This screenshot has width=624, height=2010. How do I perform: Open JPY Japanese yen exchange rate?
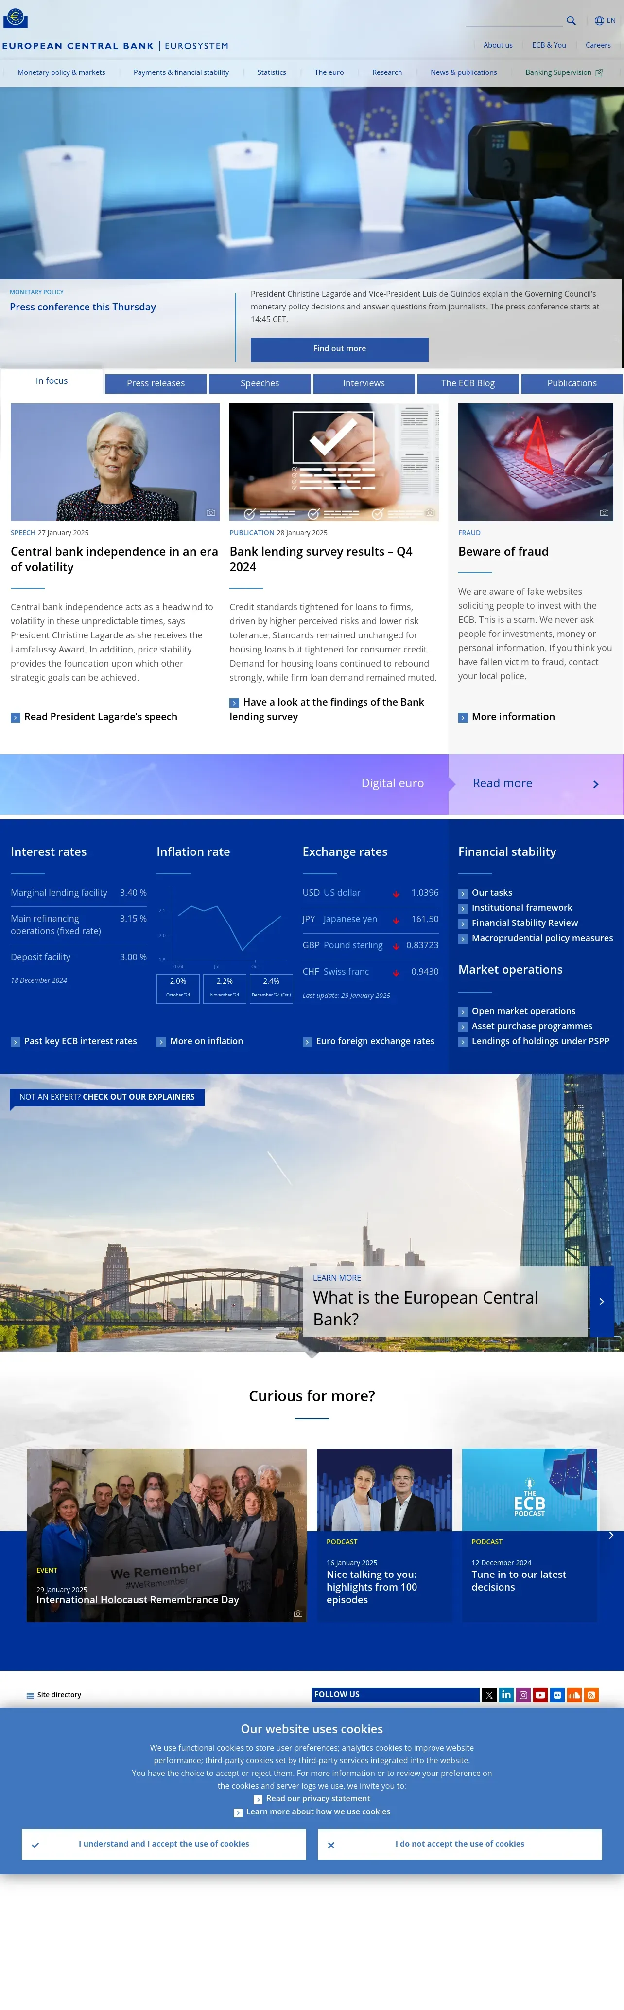coord(371,919)
